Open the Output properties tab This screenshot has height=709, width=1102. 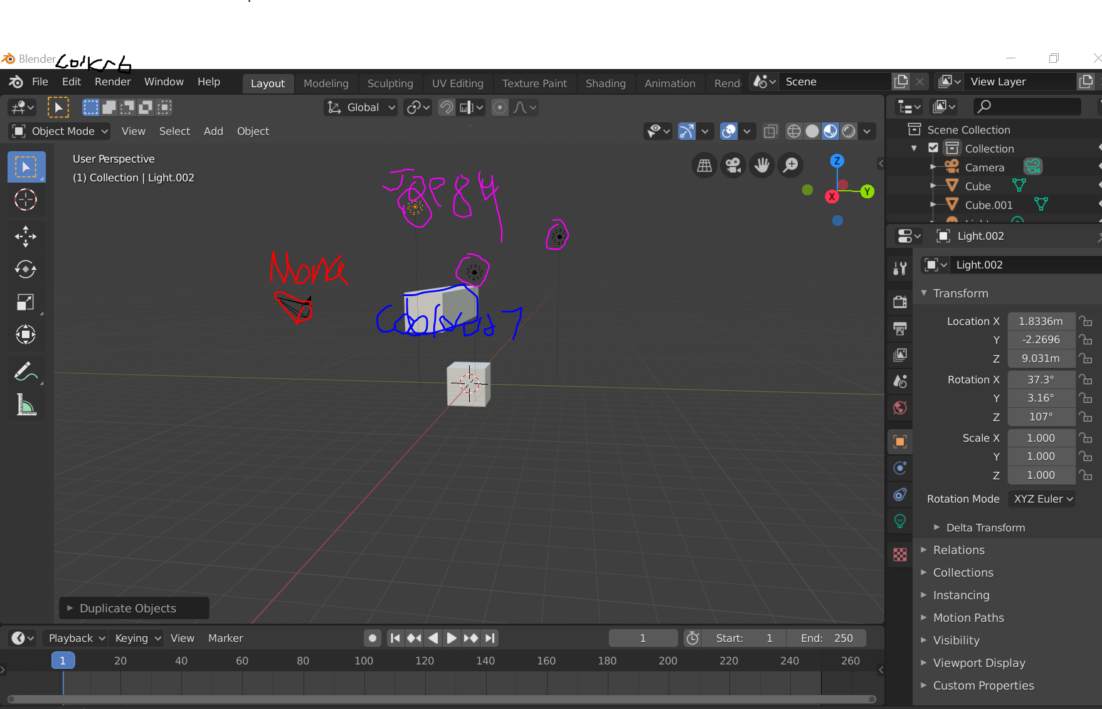[900, 328]
